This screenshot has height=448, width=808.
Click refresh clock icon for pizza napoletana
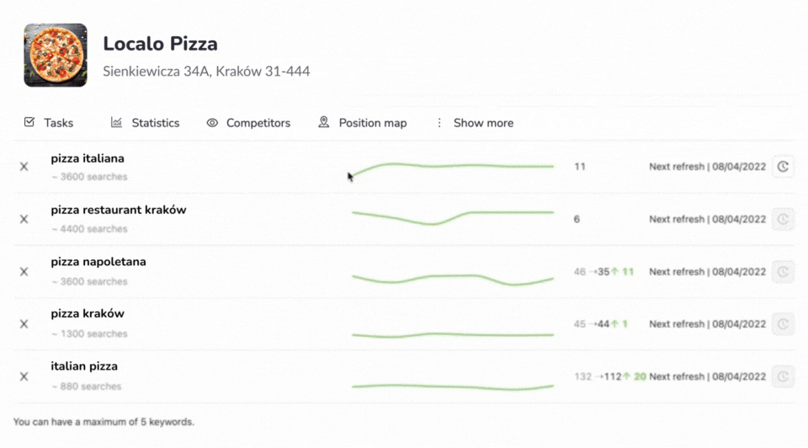(783, 271)
